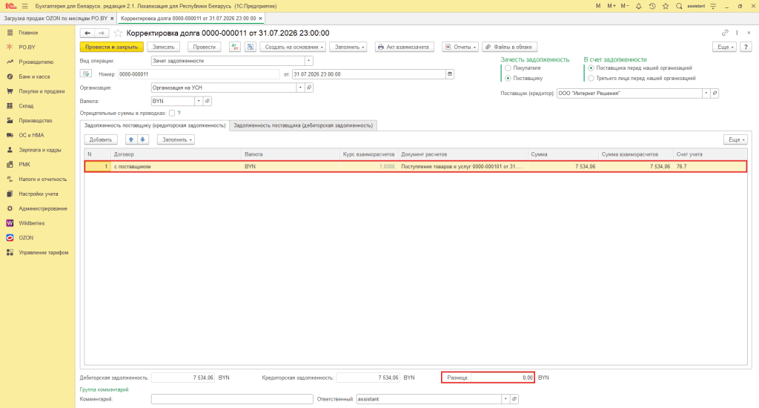Viewport: 759px width, 408px height.
Task: Click the Комментарий input field
Action: tap(232, 399)
